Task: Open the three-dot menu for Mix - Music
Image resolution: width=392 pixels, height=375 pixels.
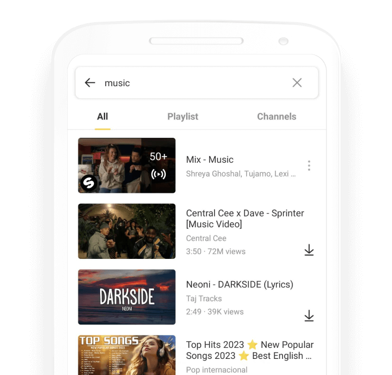Action: pyautogui.click(x=309, y=166)
